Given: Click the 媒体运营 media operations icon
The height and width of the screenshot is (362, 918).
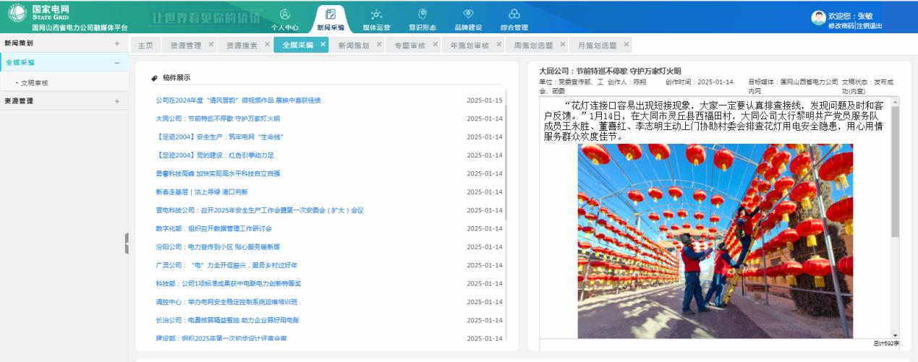Looking at the screenshot, I should click(x=375, y=18).
